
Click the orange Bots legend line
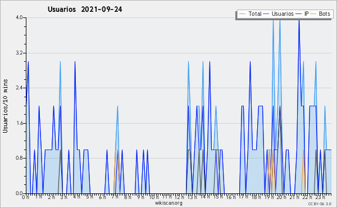313,14
